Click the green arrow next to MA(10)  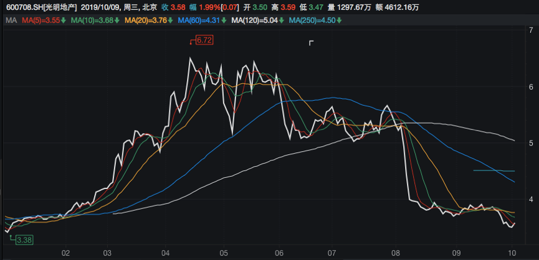point(118,21)
